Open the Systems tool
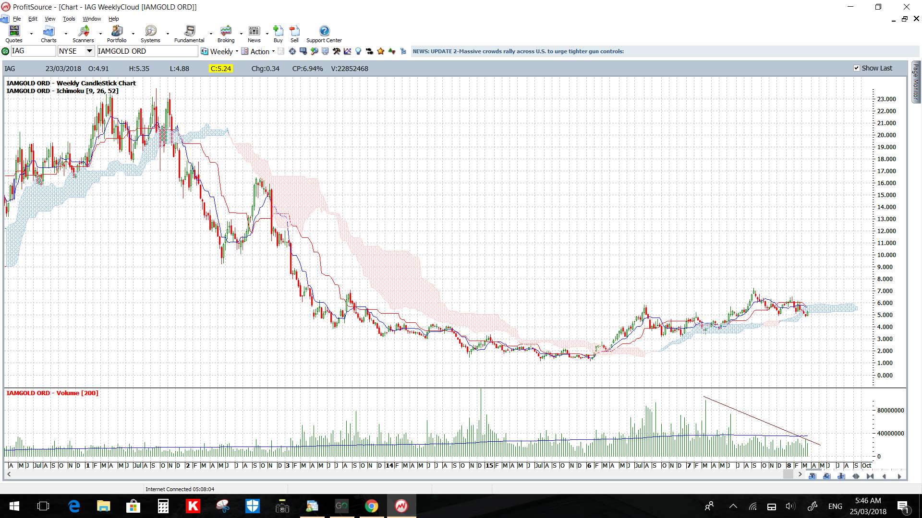 click(150, 34)
